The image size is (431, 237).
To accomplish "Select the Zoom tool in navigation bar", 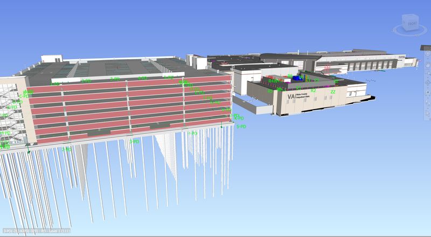I will coord(428,73).
